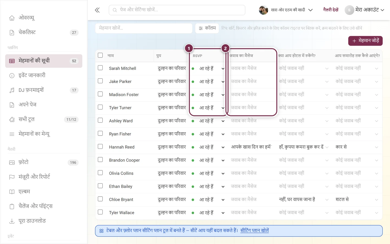Click the इवेंट जानकारी info icon

pos(12,76)
